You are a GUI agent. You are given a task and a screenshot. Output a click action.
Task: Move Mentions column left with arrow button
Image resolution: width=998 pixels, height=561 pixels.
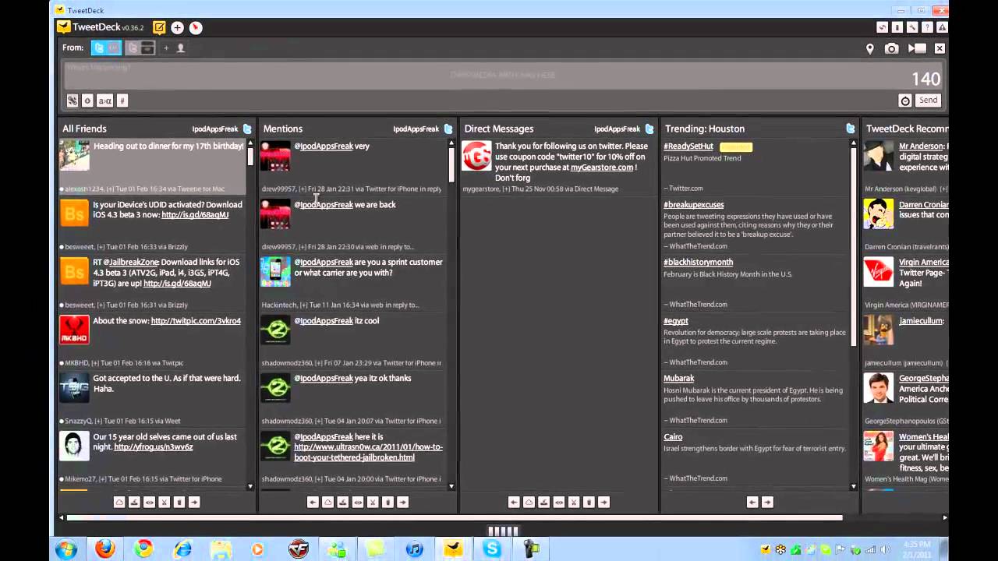[x=313, y=503]
